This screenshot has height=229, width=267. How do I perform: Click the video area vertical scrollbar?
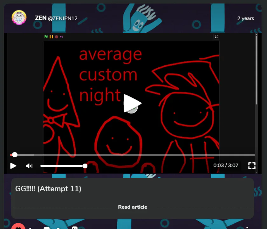click(257, 70)
